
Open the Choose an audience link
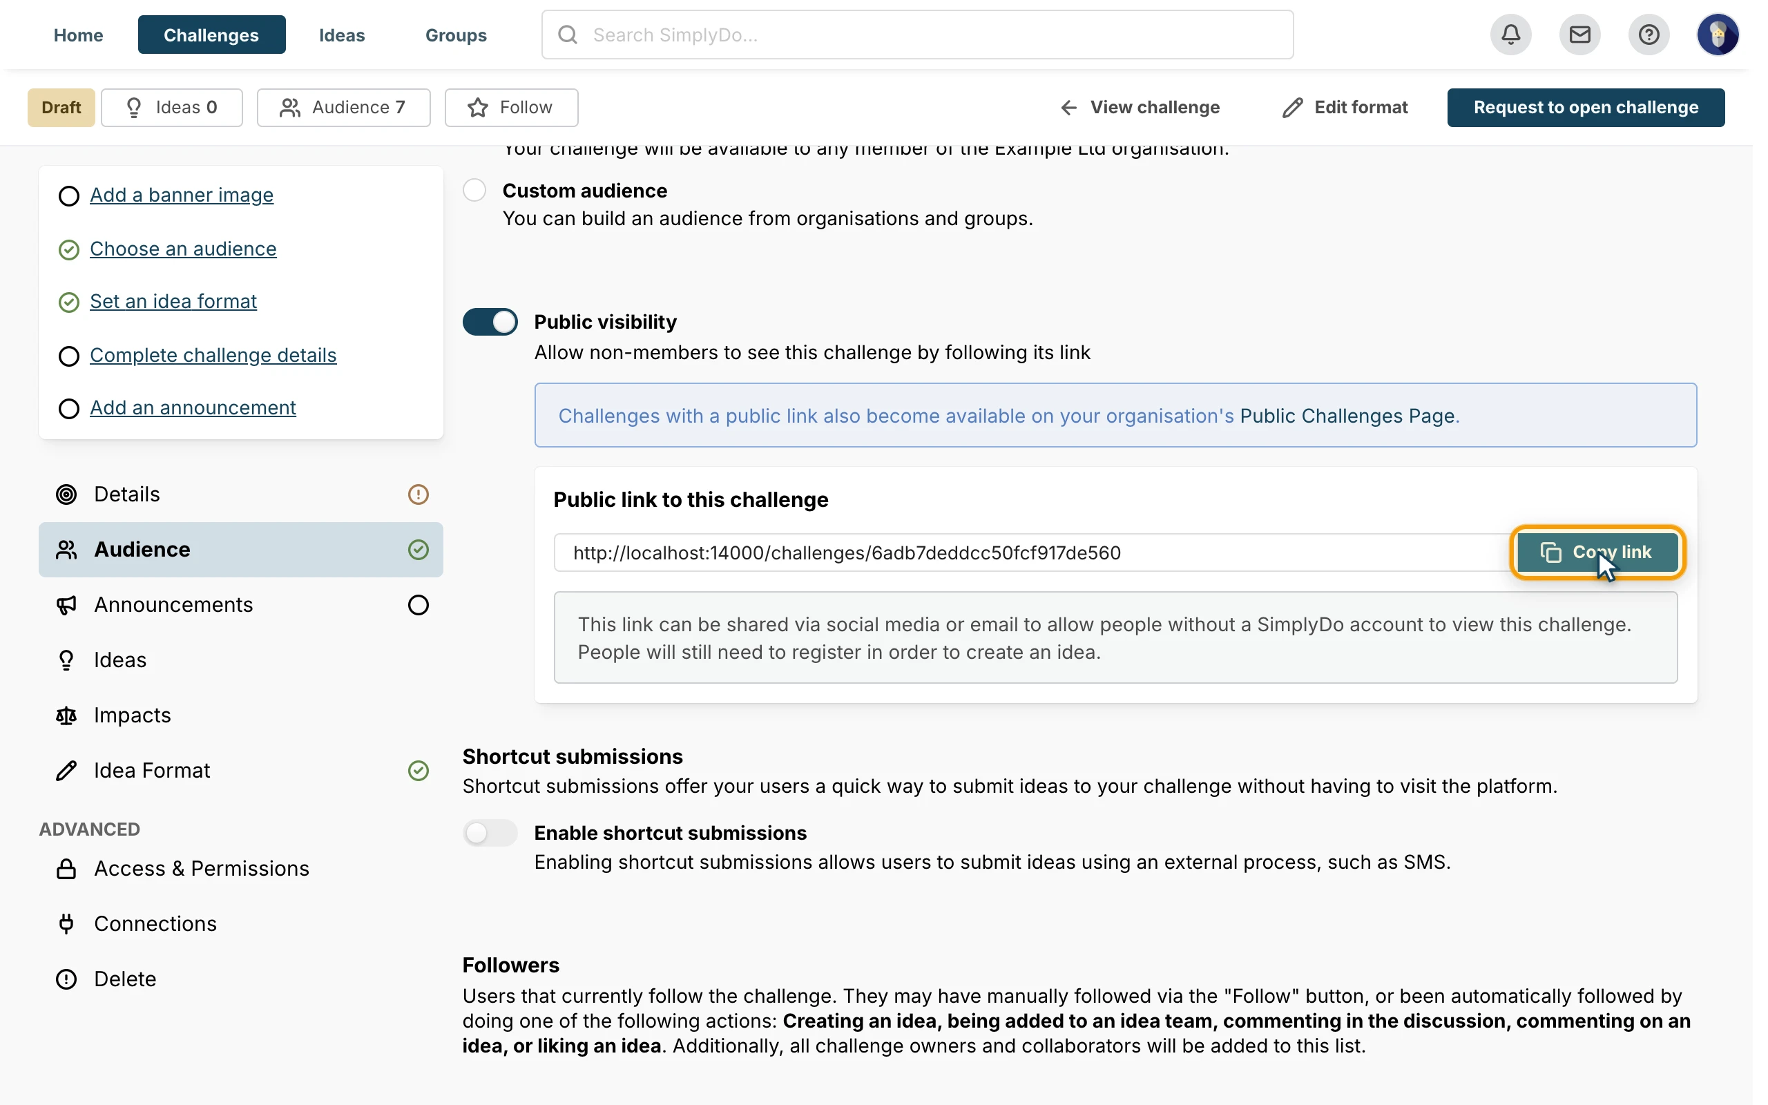(182, 249)
